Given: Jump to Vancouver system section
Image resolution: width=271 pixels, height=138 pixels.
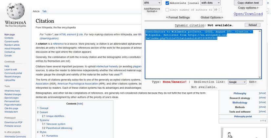Looking at the screenshot, I should click(x=56, y=124).
